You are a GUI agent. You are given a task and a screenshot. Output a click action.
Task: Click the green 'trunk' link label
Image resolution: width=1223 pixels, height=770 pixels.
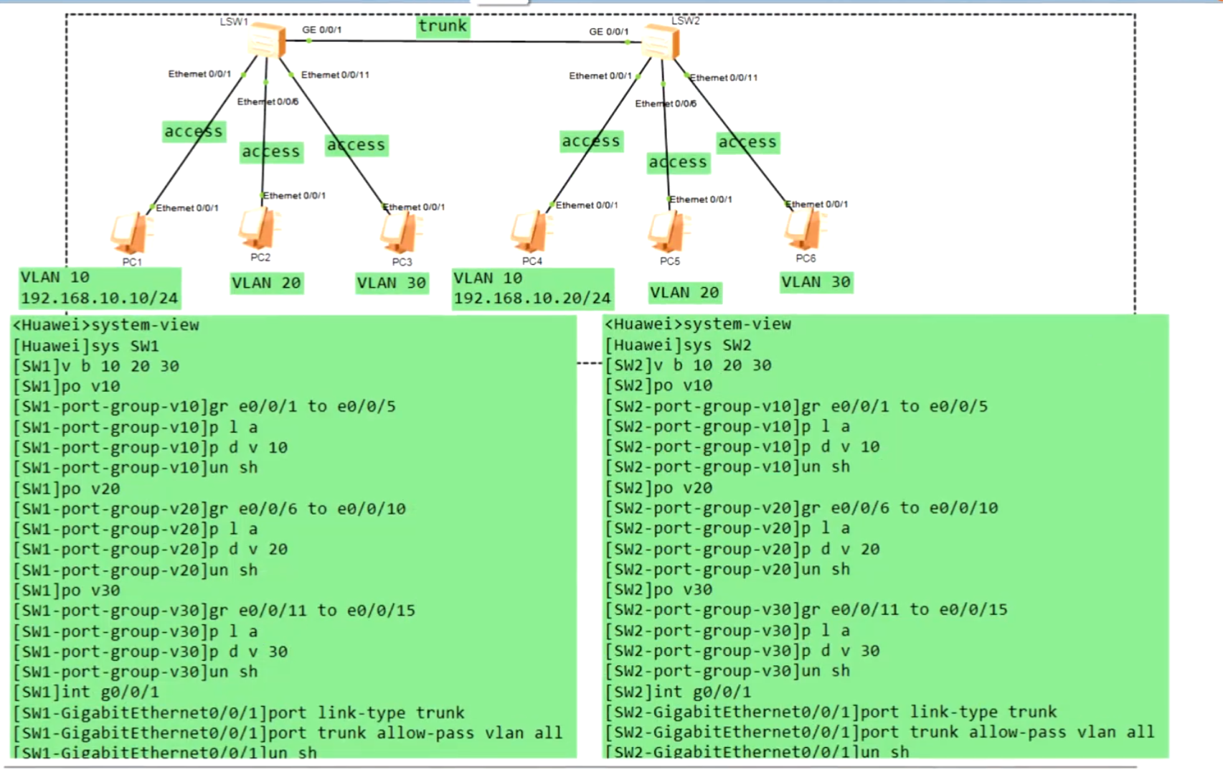pos(443,27)
